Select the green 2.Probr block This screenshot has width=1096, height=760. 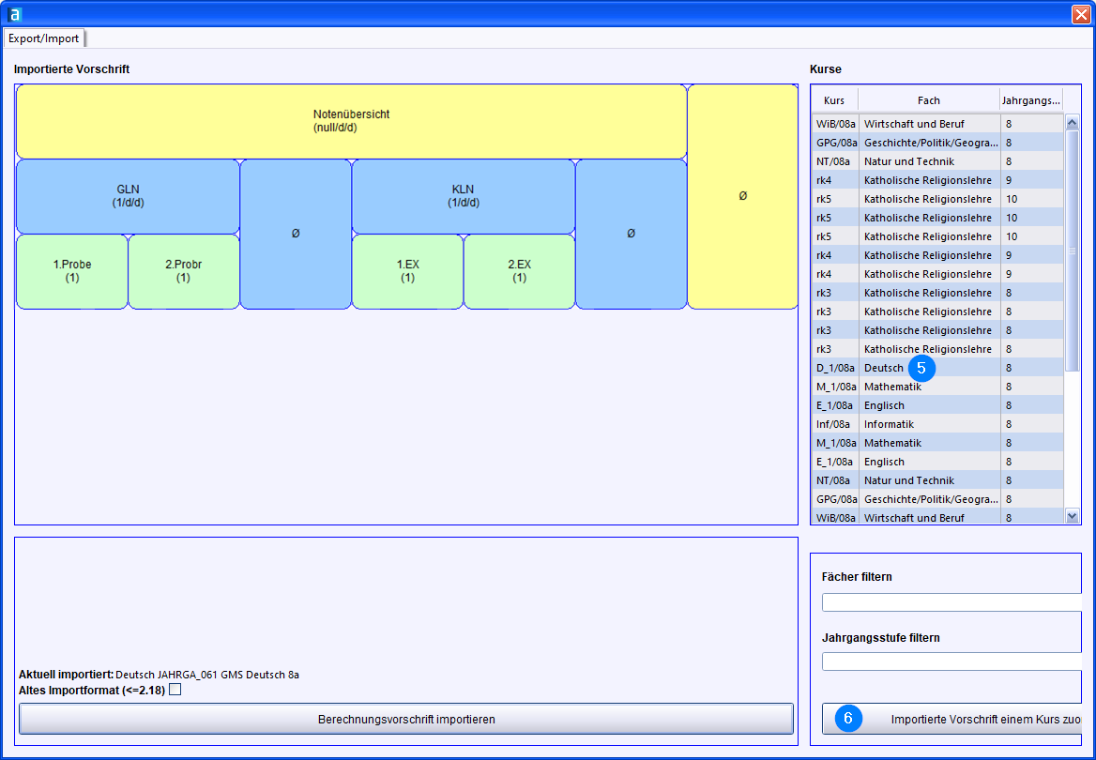(x=184, y=271)
